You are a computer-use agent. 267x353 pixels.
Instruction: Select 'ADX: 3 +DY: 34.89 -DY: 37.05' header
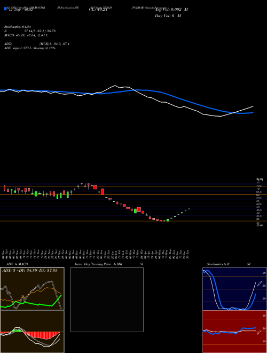[x=29, y=271]
